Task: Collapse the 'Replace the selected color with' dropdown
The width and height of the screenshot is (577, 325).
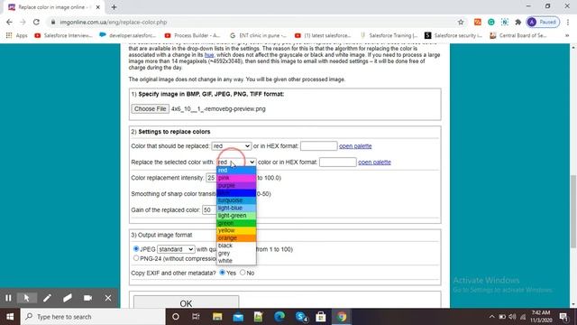Action: tap(236, 162)
